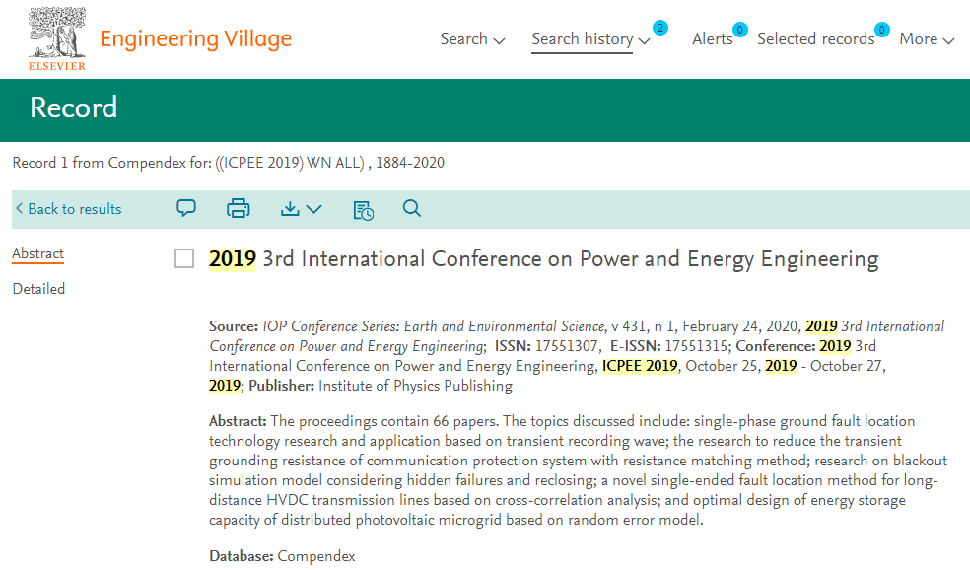Image resolution: width=970 pixels, height=570 pixels.
Task: Click the Abstract paragraph label
Action: 238,421
